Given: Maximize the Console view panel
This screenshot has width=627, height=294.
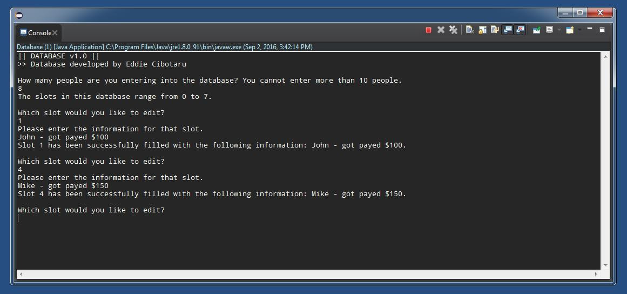Looking at the screenshot, I should point(602,30).
